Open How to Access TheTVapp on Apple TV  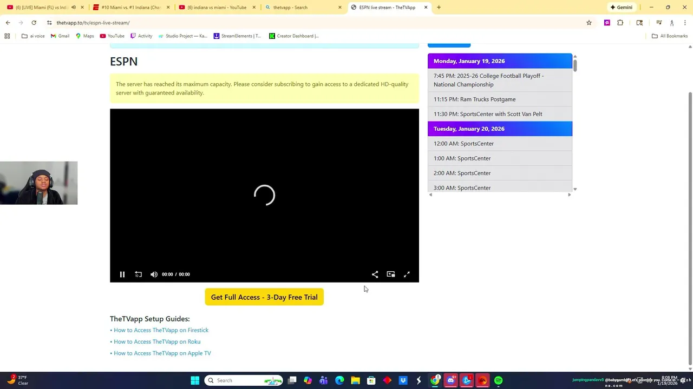click(162, 353)
